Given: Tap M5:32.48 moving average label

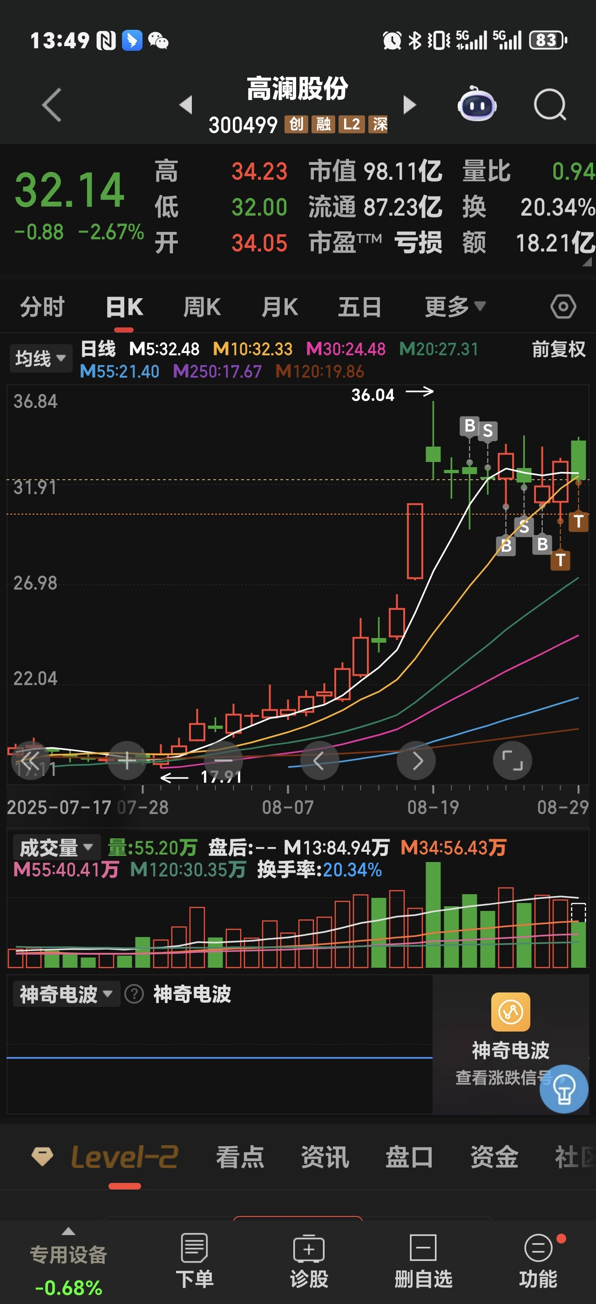Looking at the screenshot, I should coord(164,349).
